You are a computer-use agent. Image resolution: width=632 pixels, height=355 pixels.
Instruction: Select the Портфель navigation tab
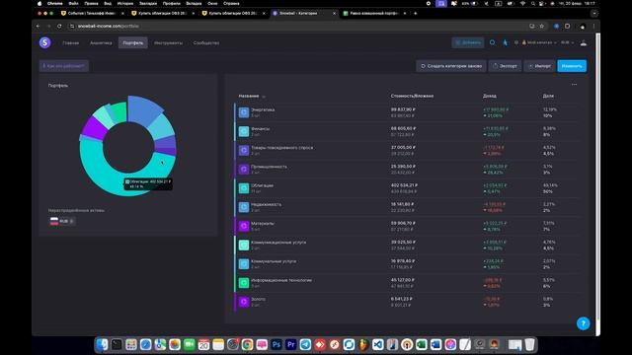(133, 42)
